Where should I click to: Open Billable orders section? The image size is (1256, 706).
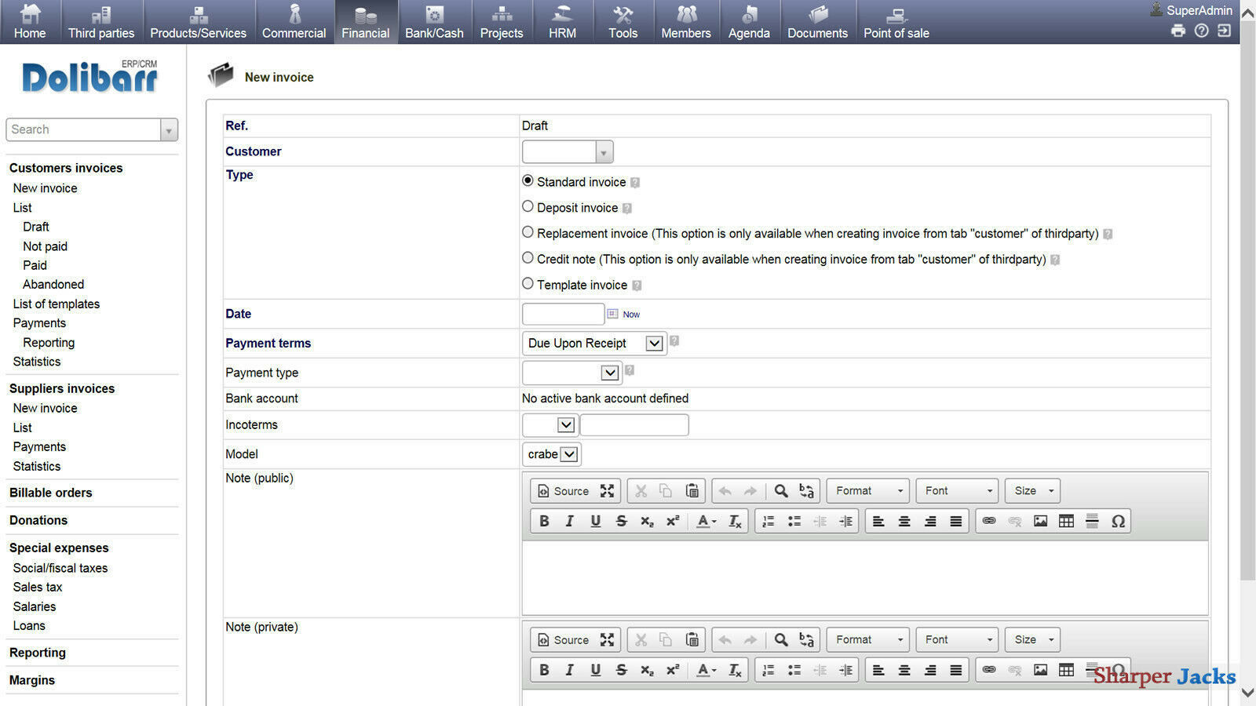tap(51, 493)
